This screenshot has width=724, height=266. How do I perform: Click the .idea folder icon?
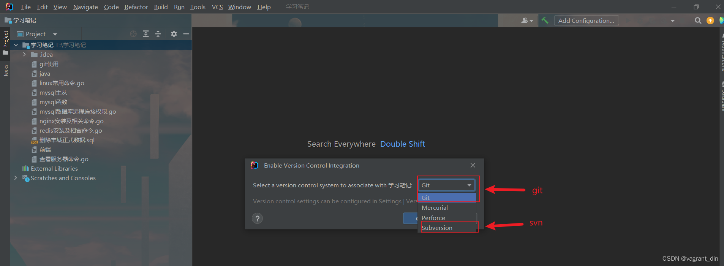pyautogui.click(x=34, y=54)
